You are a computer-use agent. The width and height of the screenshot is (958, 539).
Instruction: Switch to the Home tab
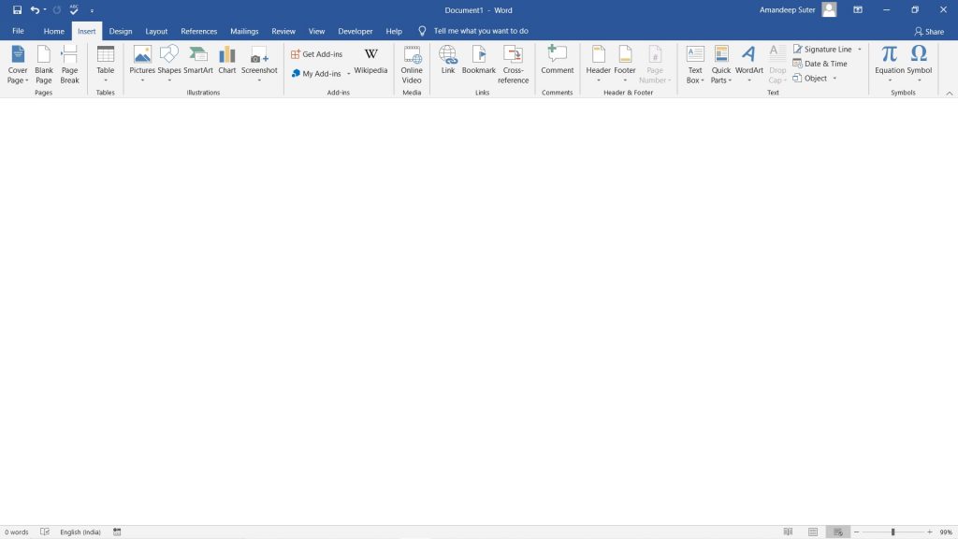tap(53, 31)
